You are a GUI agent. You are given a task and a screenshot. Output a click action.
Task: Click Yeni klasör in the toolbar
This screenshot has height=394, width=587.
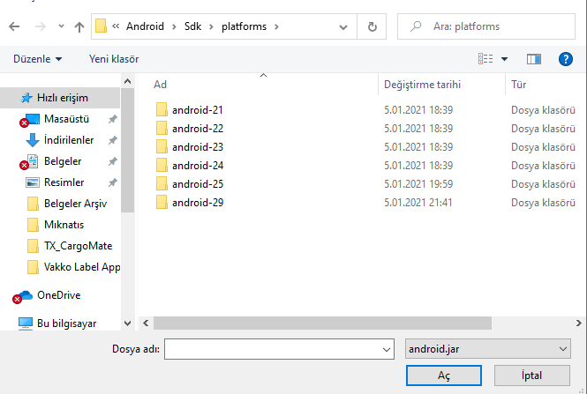click(114, 59)
